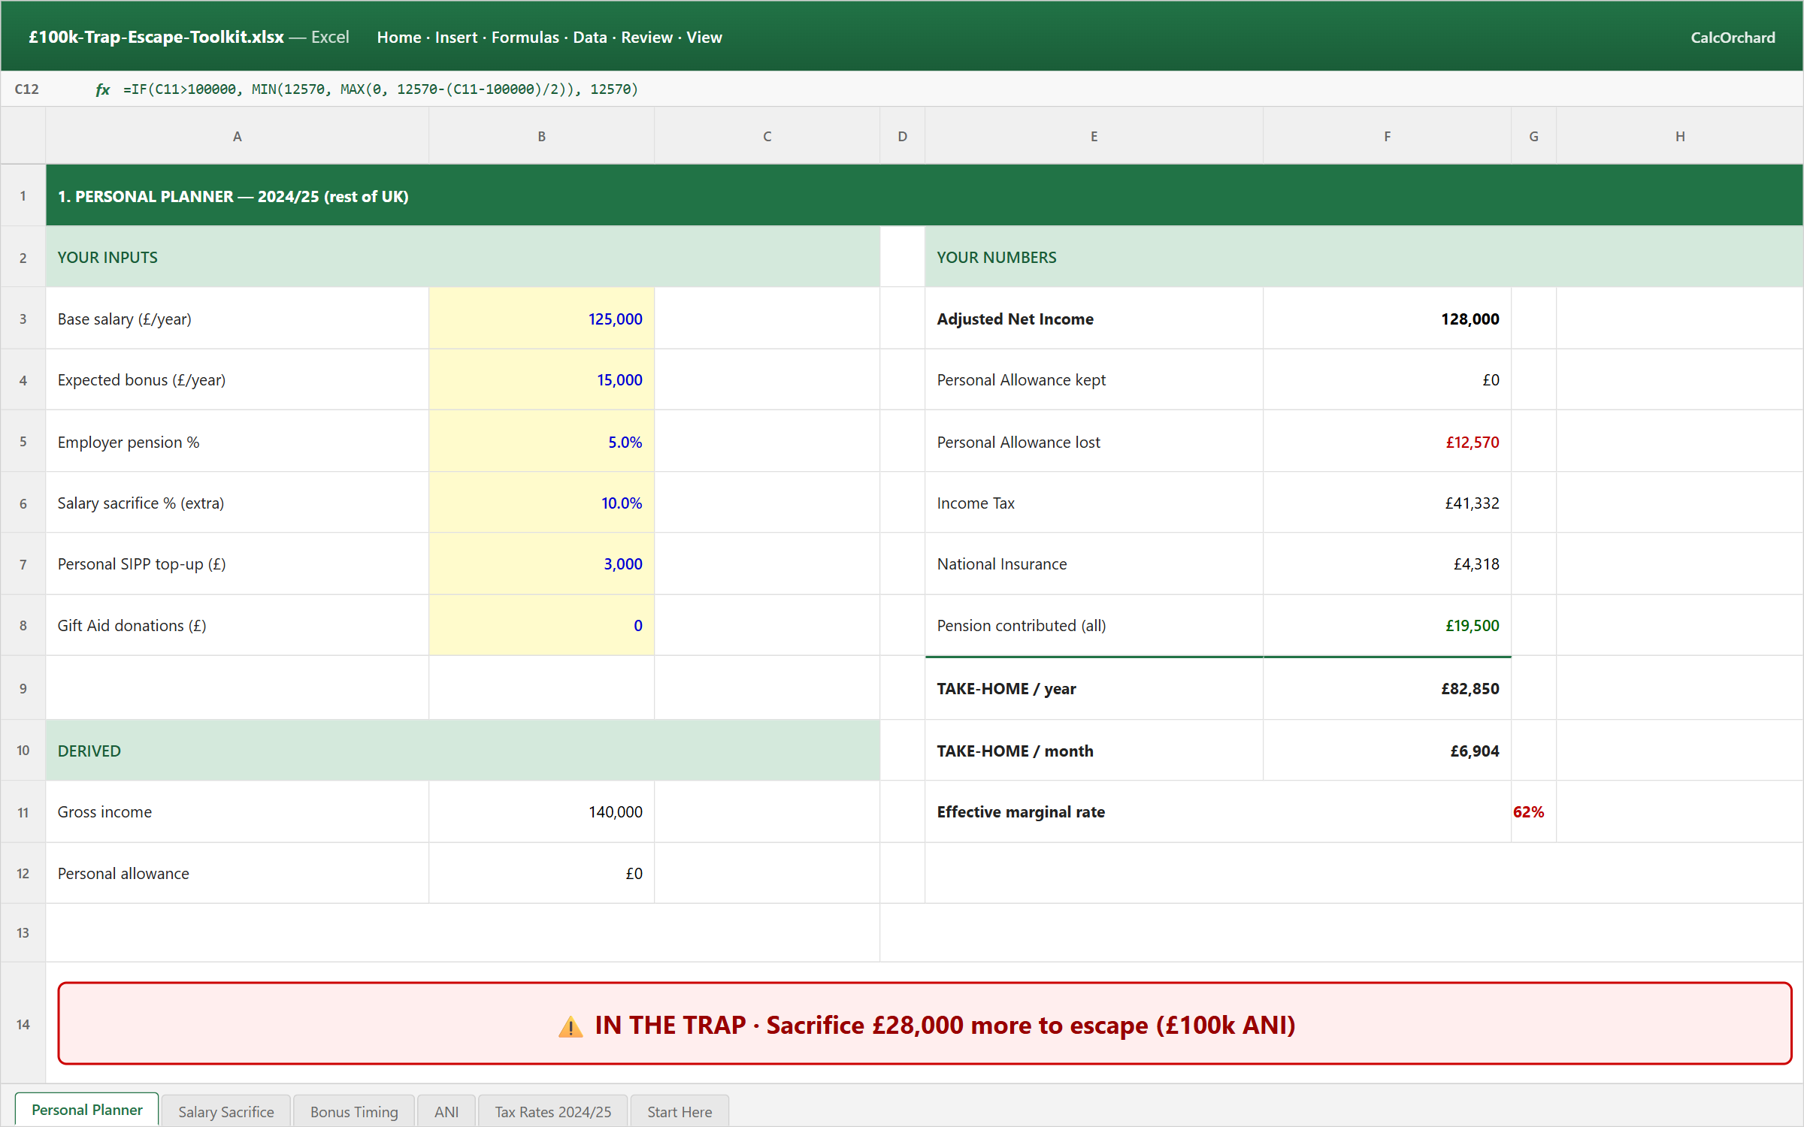This screenshot has height=1127, width=1804.
Task: Select column C header
Action: [767, 136]
